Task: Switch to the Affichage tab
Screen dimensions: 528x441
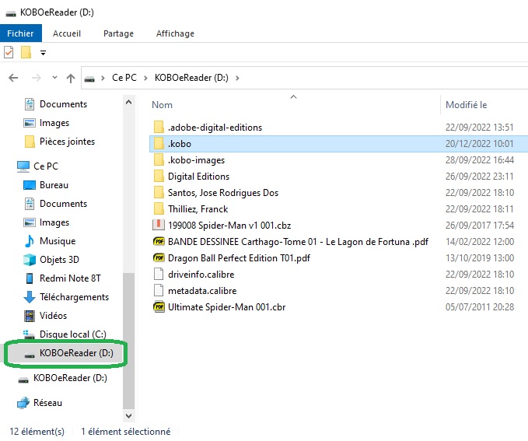Action: [x=175, y=33]
